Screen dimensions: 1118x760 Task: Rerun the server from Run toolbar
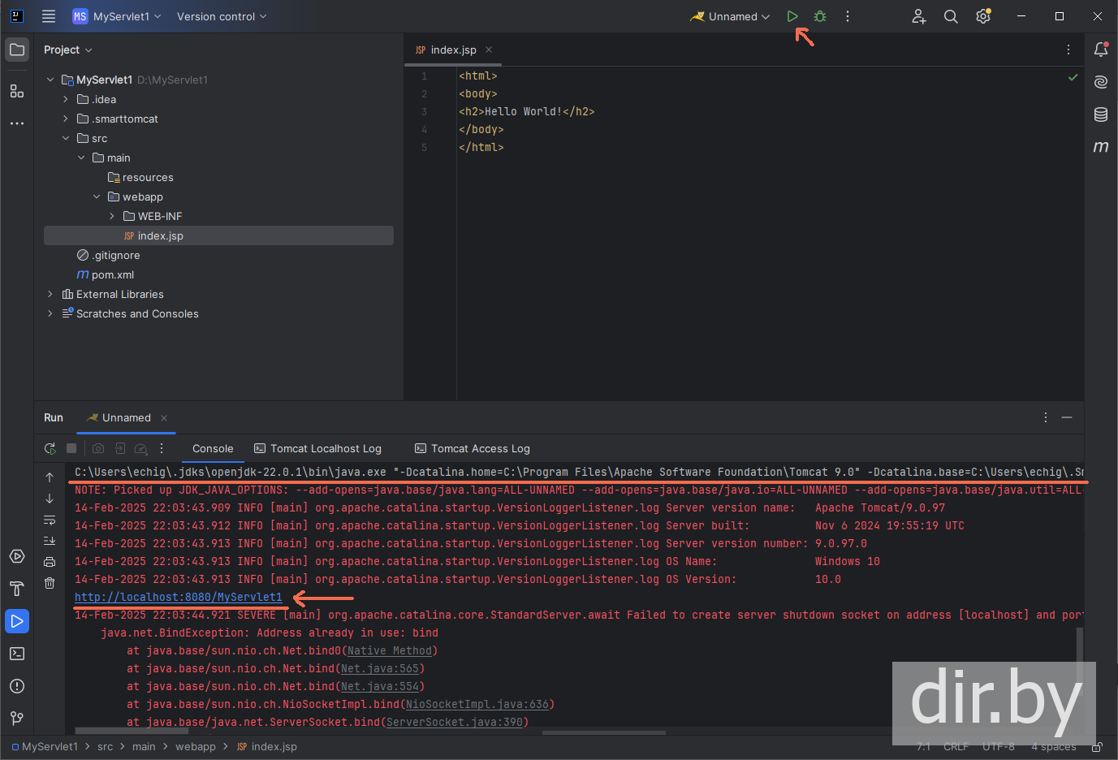(x=50, y=448)
